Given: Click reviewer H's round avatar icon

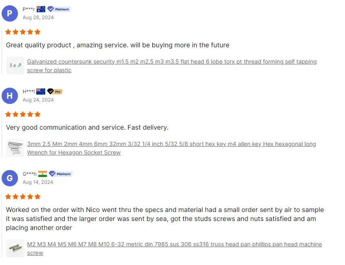Looking at the screenshot, I should click(x=10, y=96).
